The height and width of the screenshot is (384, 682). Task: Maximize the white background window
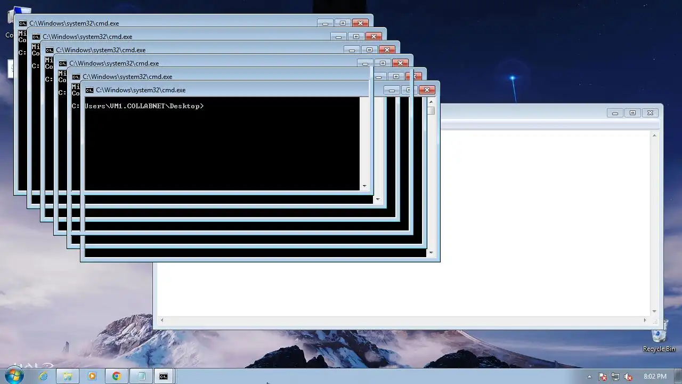click(632, 113)
